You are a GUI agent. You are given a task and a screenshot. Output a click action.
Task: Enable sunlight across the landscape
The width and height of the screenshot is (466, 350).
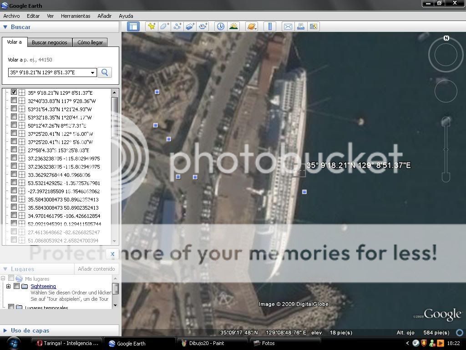click(x=233, y=26)
